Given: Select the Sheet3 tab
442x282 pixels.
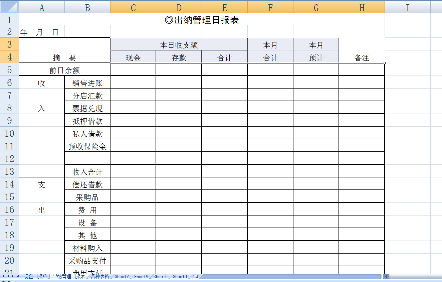Looking at the screenshot, I should 180,276.
